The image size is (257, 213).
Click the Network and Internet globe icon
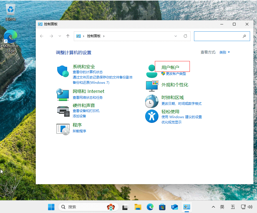point(63,95)
